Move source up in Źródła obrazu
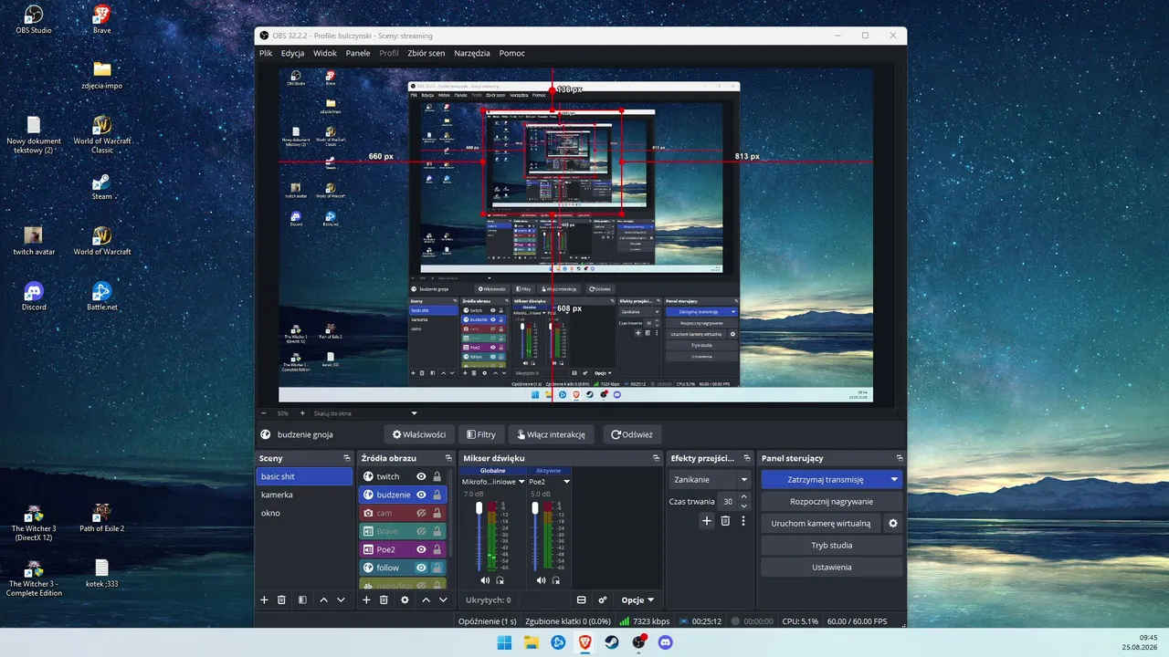 pyautogui.click(x=426, y=600)
